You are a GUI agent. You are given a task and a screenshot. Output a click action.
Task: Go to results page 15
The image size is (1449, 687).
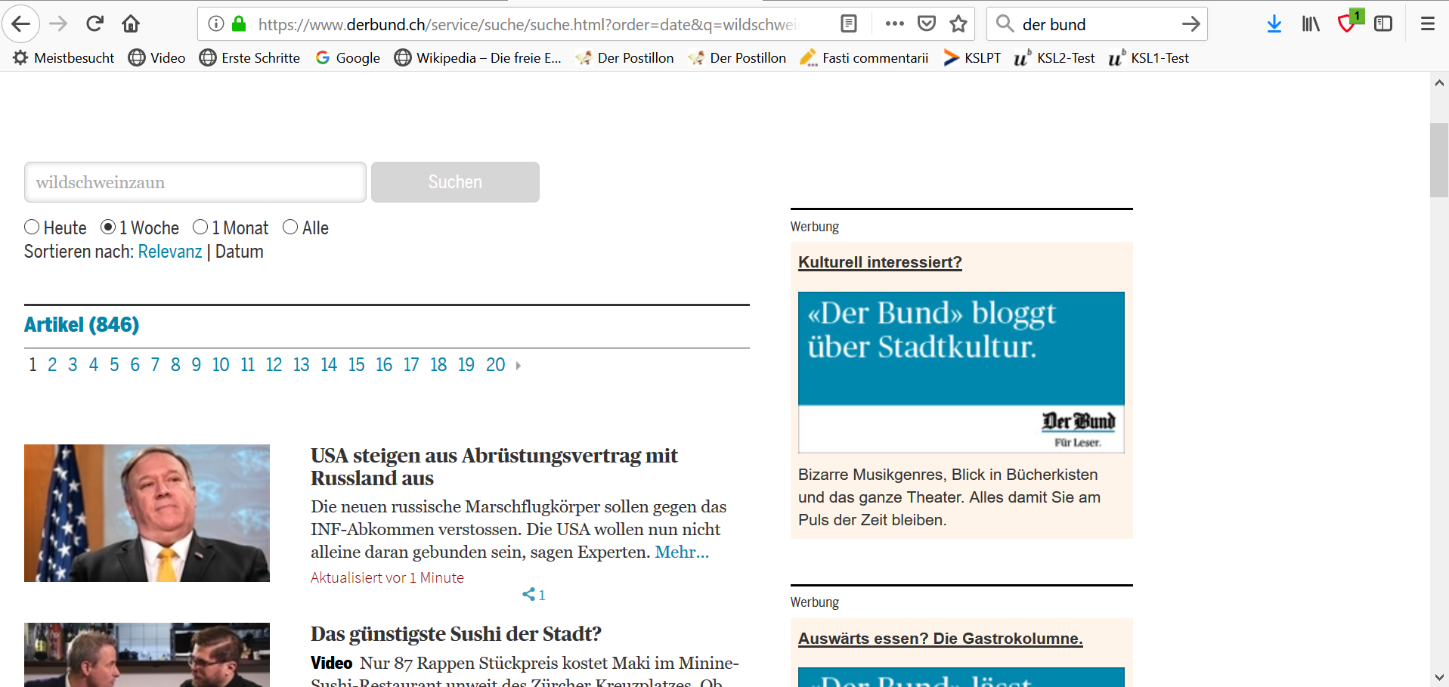(x=357, y=365)
